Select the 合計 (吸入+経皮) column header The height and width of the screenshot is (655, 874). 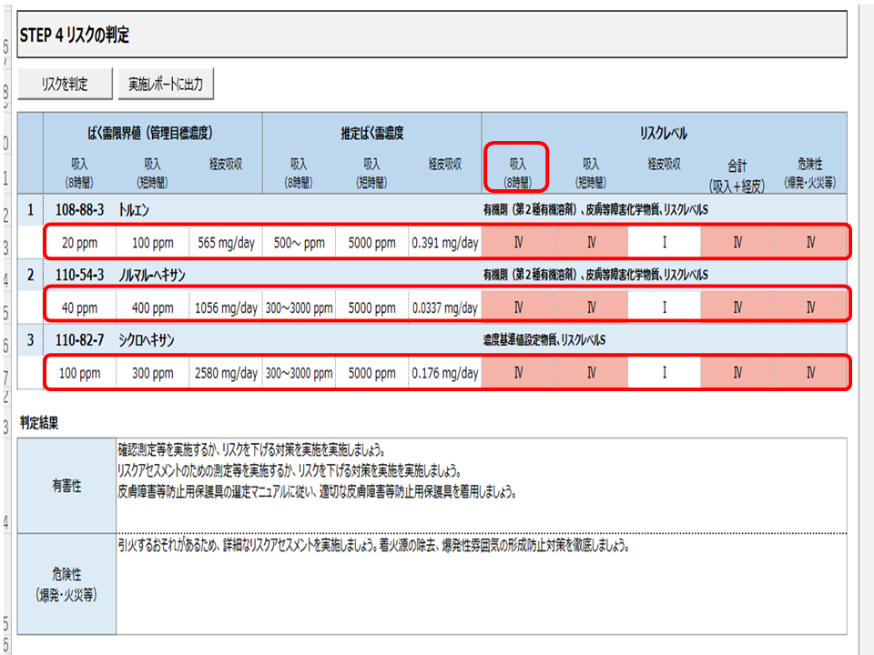point(737,170)
